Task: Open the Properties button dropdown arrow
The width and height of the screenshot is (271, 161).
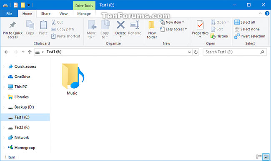Action: click(200, 37)
